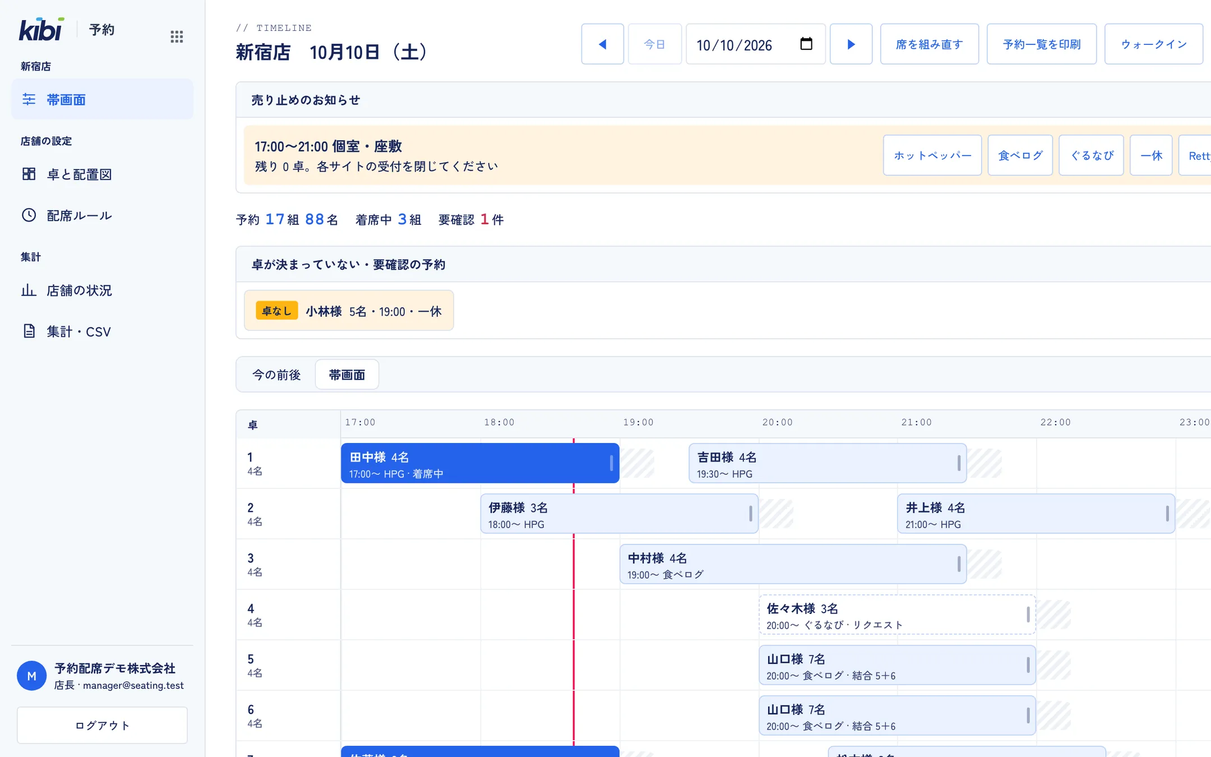Screen dimensions: 1211x757
Task: Open 店舗の状況 report
Action: pos(102,290)
